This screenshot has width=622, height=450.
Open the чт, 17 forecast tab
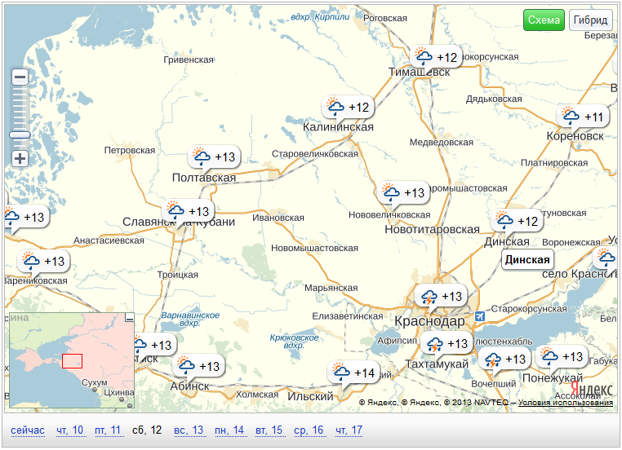tap(349, 430)
